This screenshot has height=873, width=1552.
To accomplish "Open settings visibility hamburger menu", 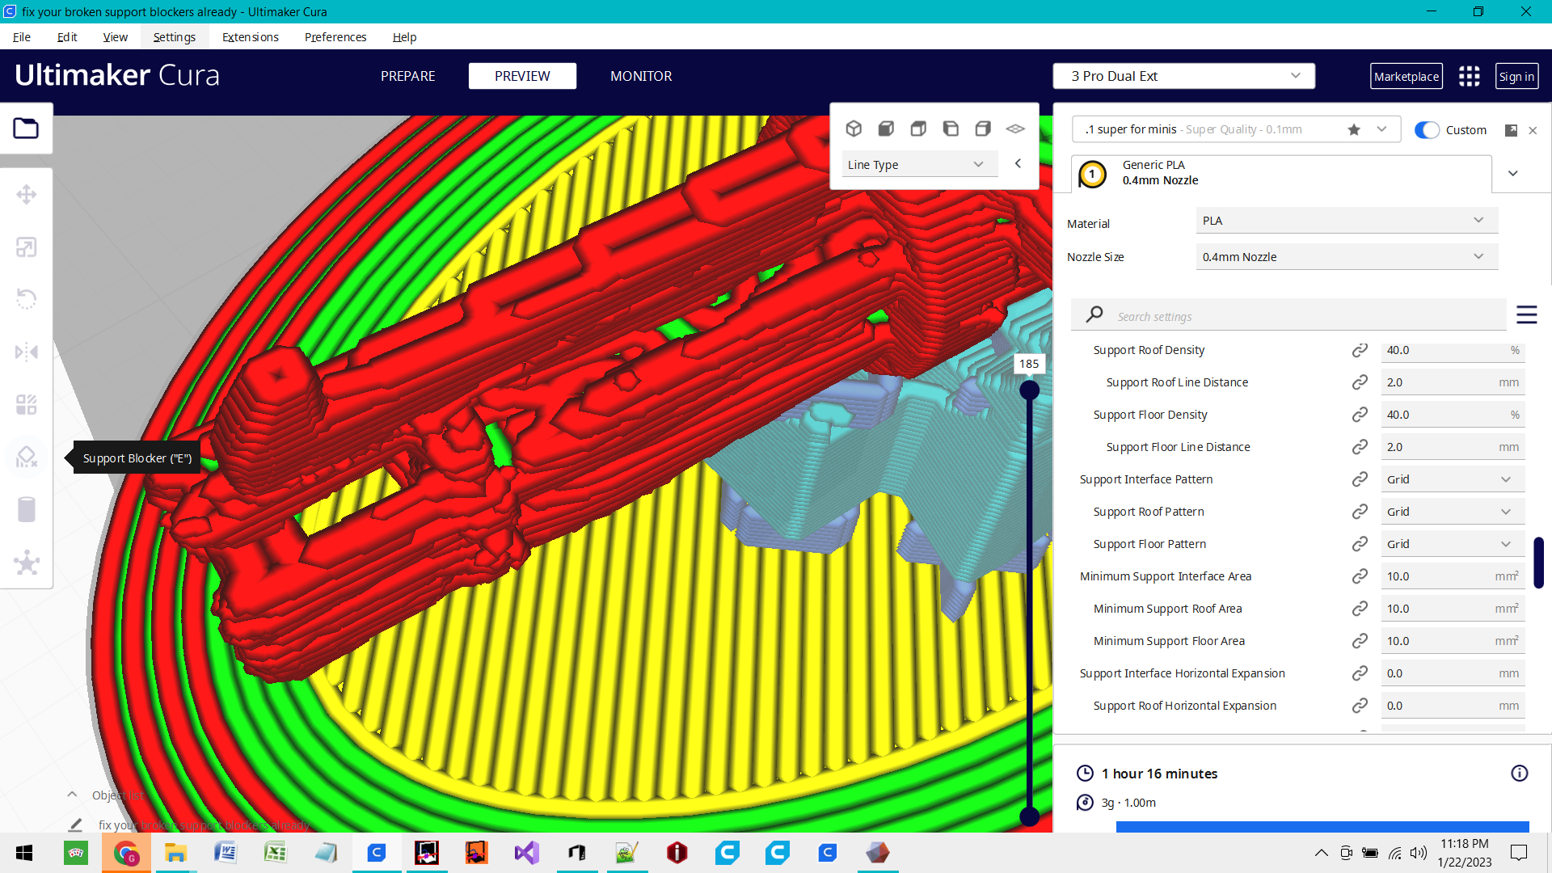I will [x=1526, y=314].
